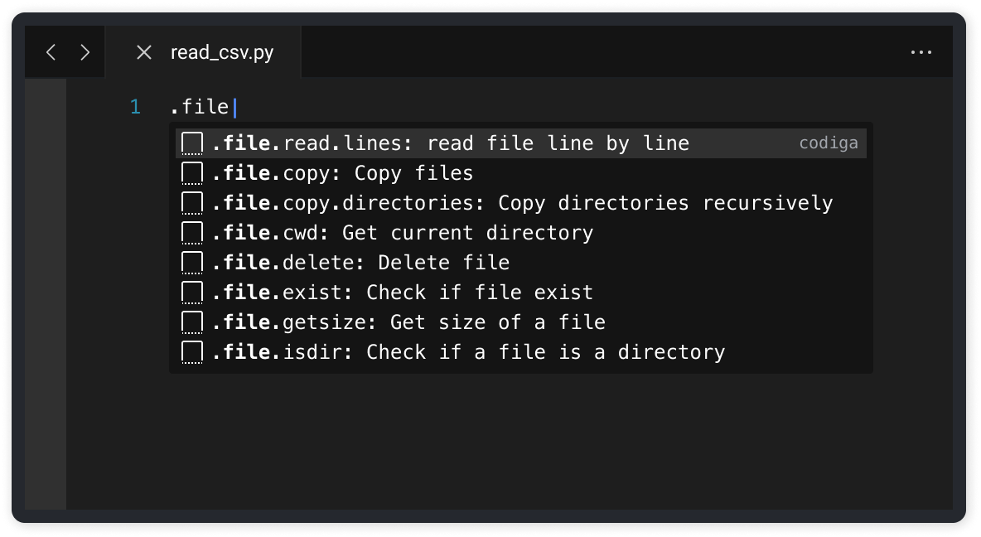The width and height of the screenshot is (981, 537).
Task: Place cursor in the .file text on line 1
Action: tap(201, 107)
